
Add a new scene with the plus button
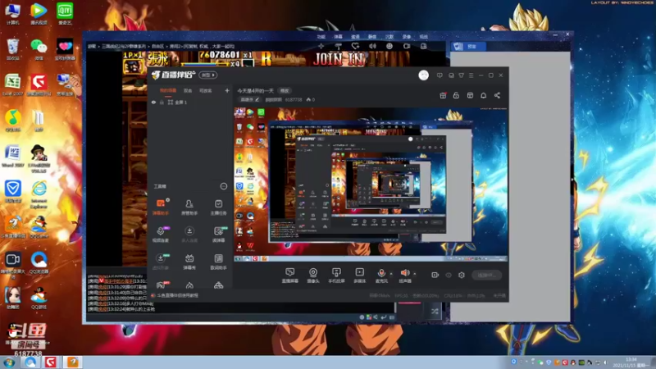(227, 90)
